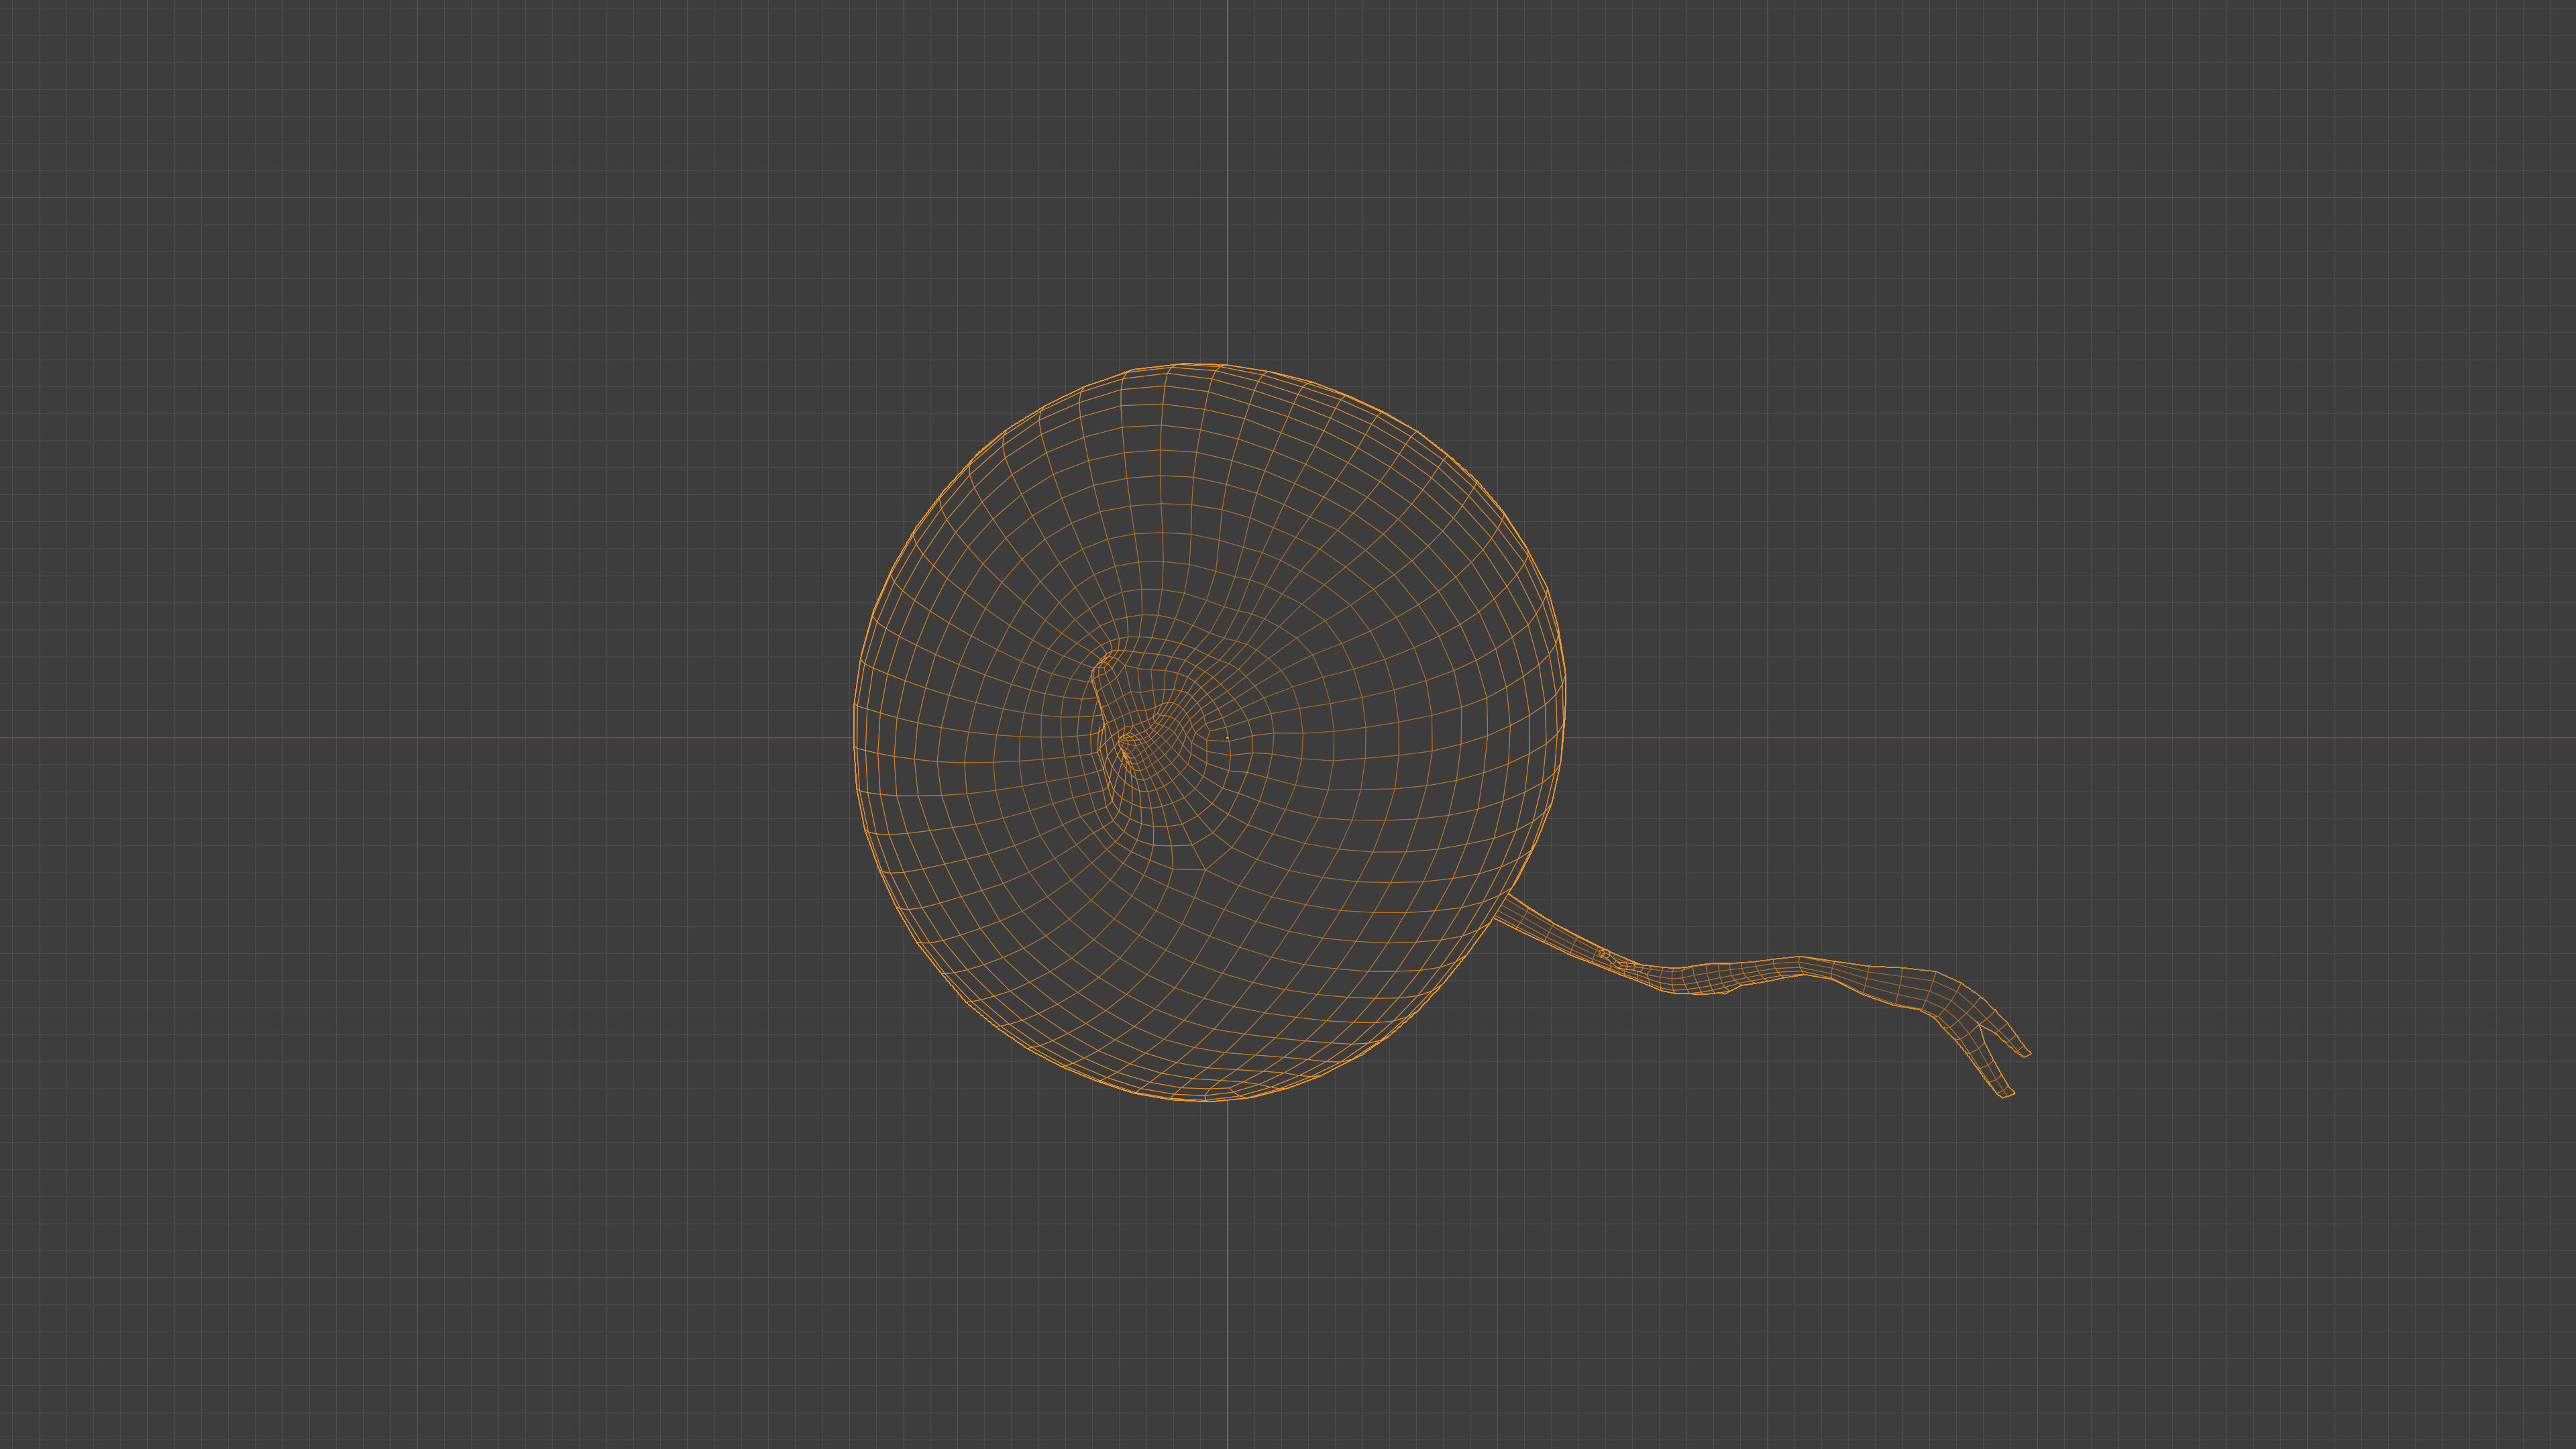Click the green vertical axis line above the sphere

coord(1227,180)
